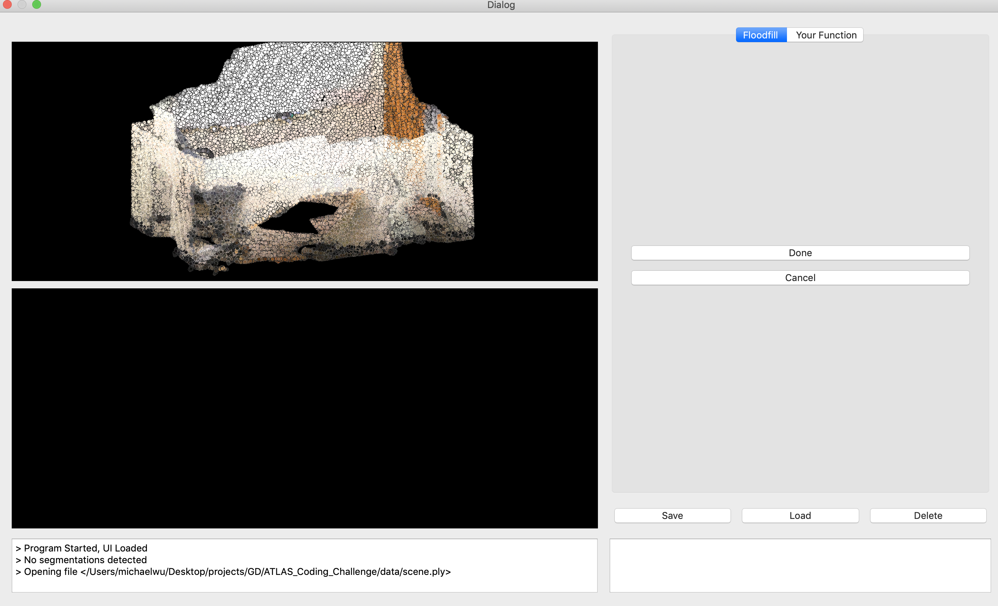The width and height of the screenshot is (998, 606).
Task: Click the Dialog window title text
Action: [x=500, y=5]
